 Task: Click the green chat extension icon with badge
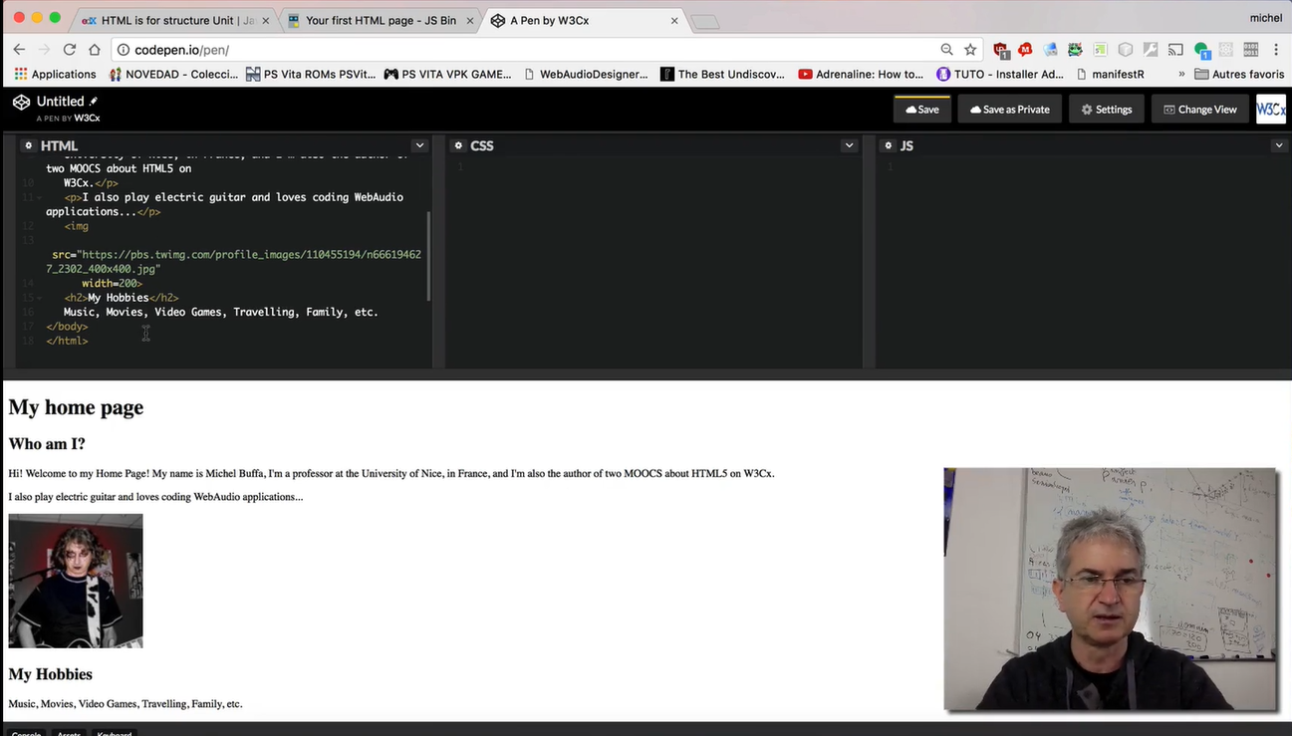(x=1201, y=51)
